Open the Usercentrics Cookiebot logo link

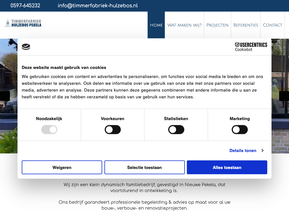point(251,47)
